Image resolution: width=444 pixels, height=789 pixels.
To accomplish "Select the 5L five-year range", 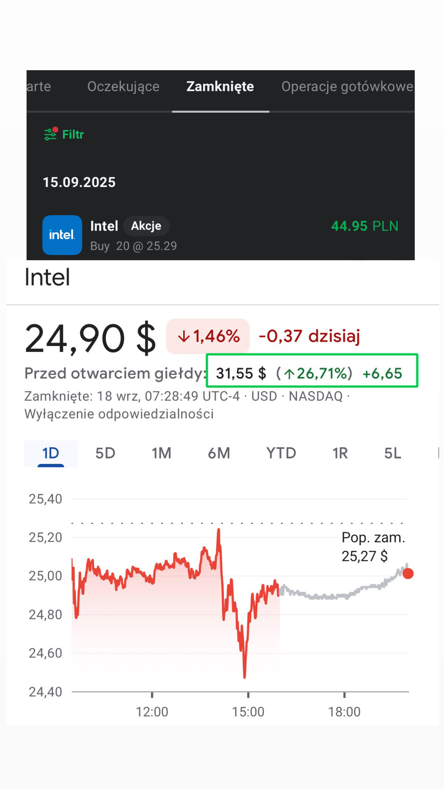I will (x=393, y=453).
